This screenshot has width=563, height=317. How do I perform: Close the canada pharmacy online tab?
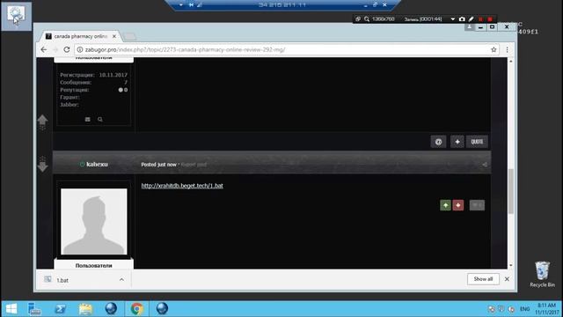[114, 36]
